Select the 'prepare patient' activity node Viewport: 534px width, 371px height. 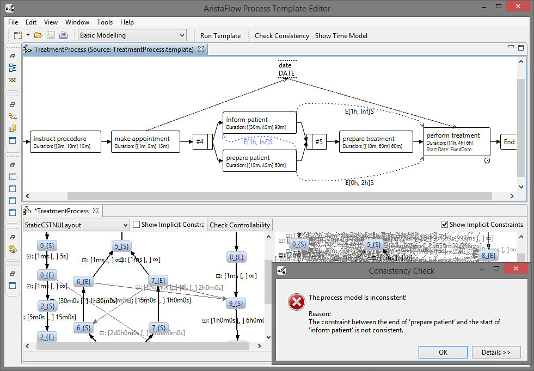260,160
